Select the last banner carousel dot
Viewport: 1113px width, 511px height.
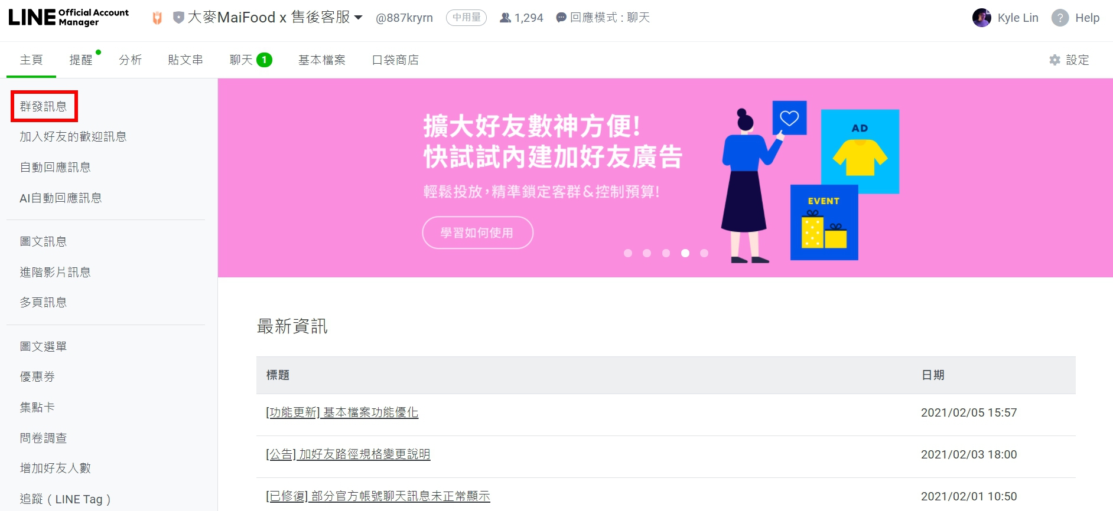(704, 253)
